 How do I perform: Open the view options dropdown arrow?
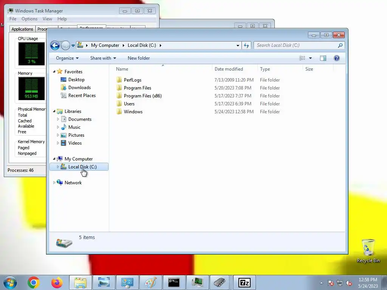coord(311,58)
